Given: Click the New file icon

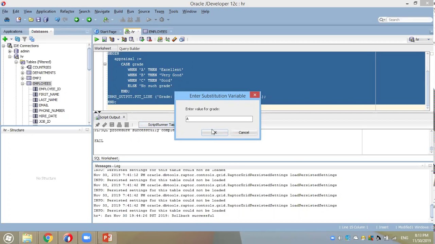Looking at the screenshot, I should (x=18, y=20).
